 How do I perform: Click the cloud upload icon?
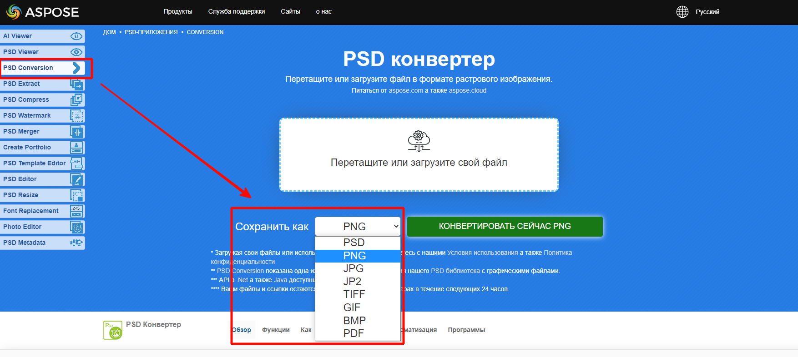[419, 141]
